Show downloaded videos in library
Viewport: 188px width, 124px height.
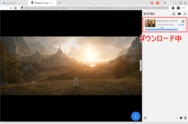(x=179, y=14)
